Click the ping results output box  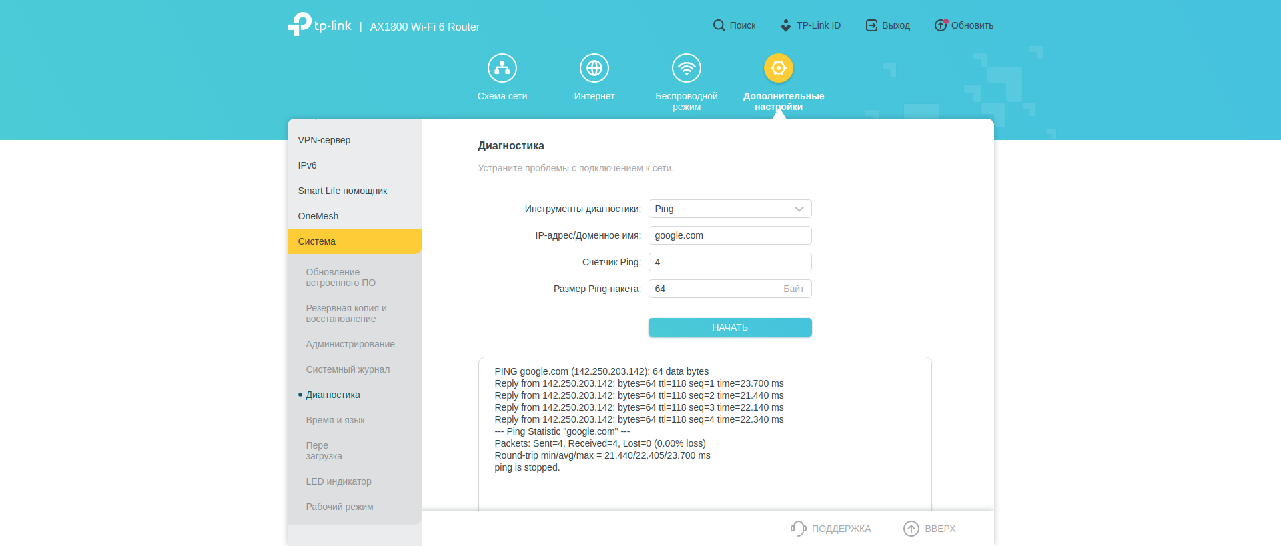click(x=705, y=434)
